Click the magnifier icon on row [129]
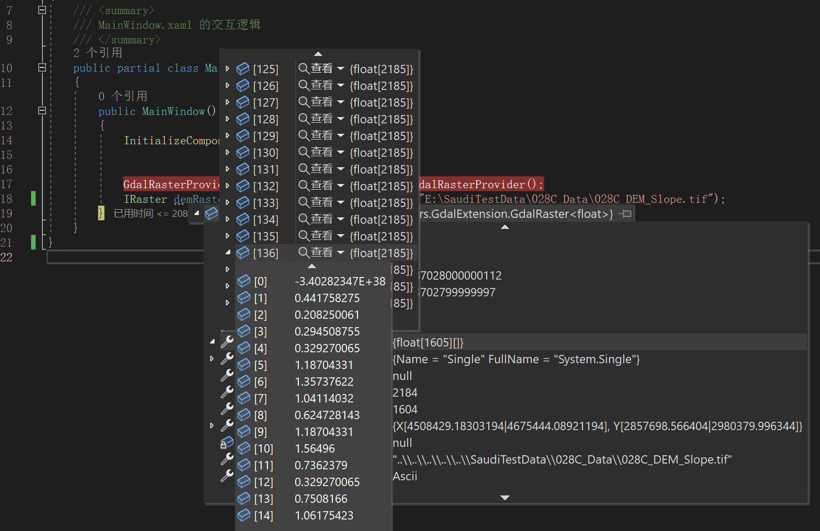This screenshot has width=820, height=531. click(x=304, y=135)
